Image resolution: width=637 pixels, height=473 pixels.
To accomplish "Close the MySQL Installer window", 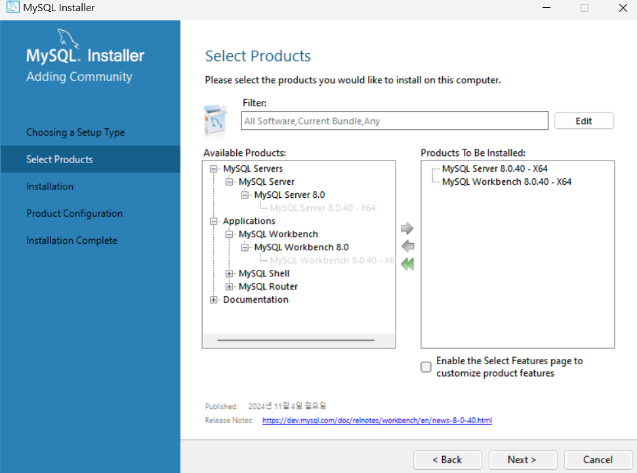I will click(623, 8).
